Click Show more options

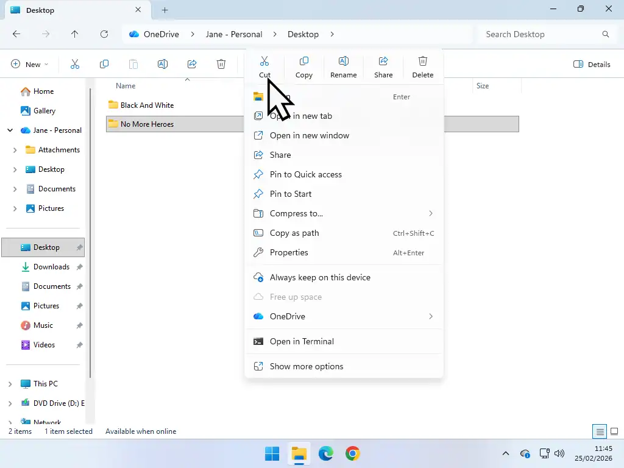tap(307, 366)
